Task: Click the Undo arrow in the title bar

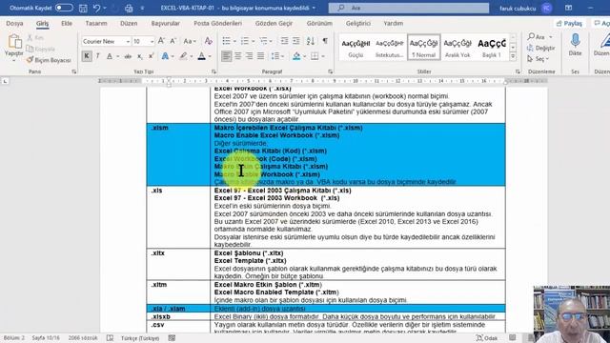Action: tap(96, 8)
